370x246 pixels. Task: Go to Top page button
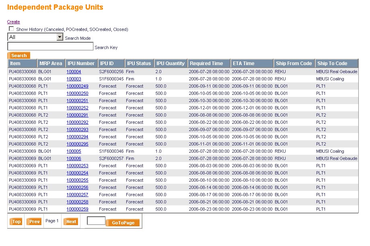pos(16,221)
